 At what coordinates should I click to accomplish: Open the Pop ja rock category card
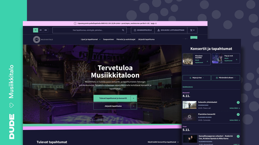(226, 58)
